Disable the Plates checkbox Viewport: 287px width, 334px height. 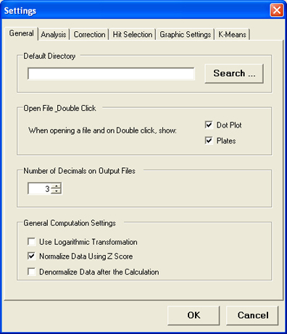click(x=209, y=141)
